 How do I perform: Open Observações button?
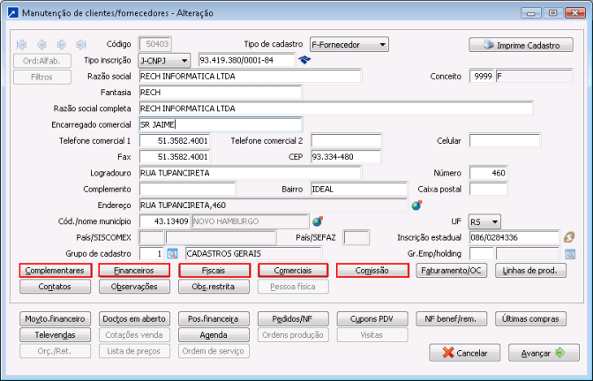(x=134, y=287)
